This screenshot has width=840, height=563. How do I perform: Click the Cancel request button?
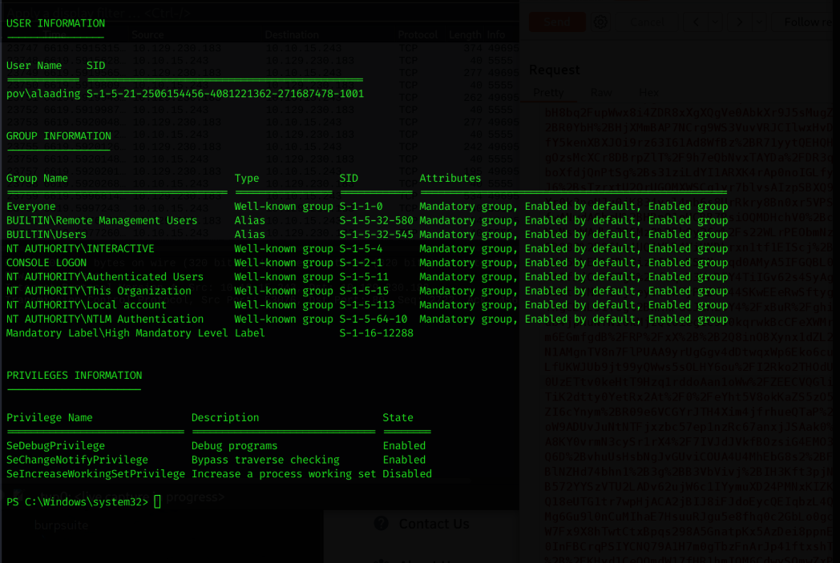point(647,22)
